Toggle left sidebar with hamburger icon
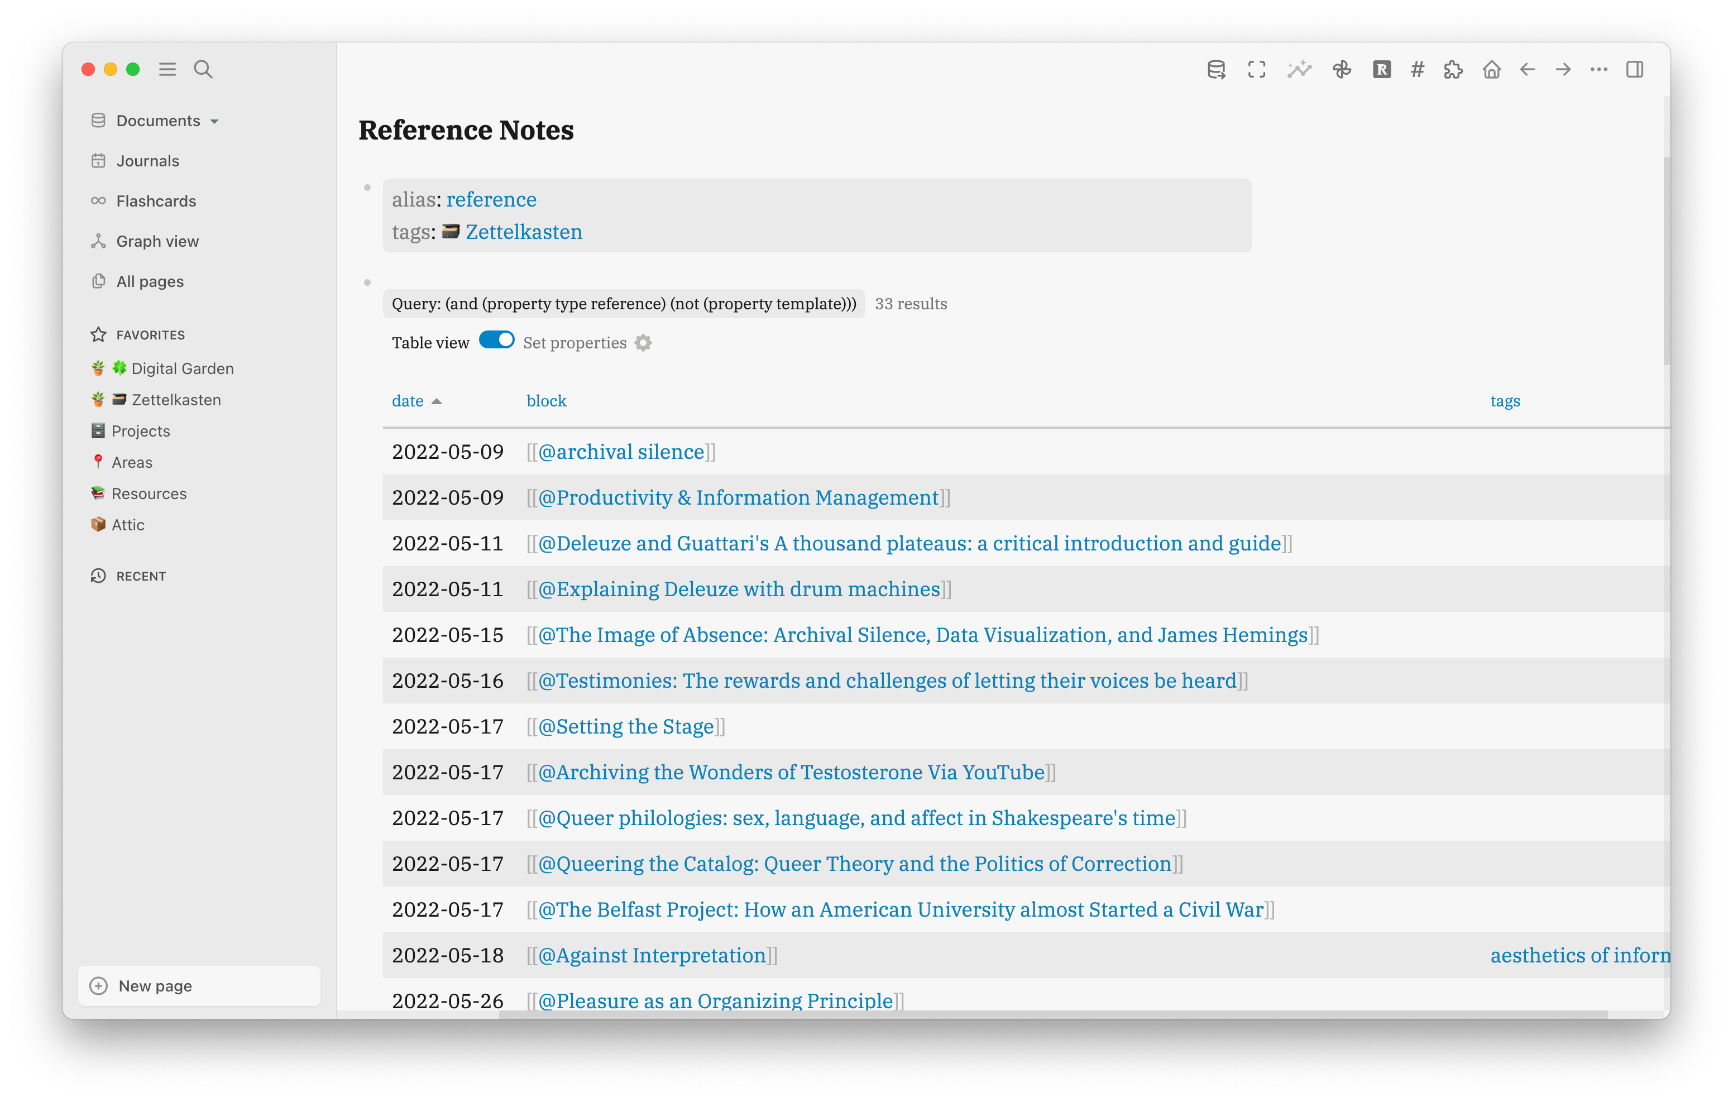The width and height of the screenshot is (1733, 1102). (167, 69)
